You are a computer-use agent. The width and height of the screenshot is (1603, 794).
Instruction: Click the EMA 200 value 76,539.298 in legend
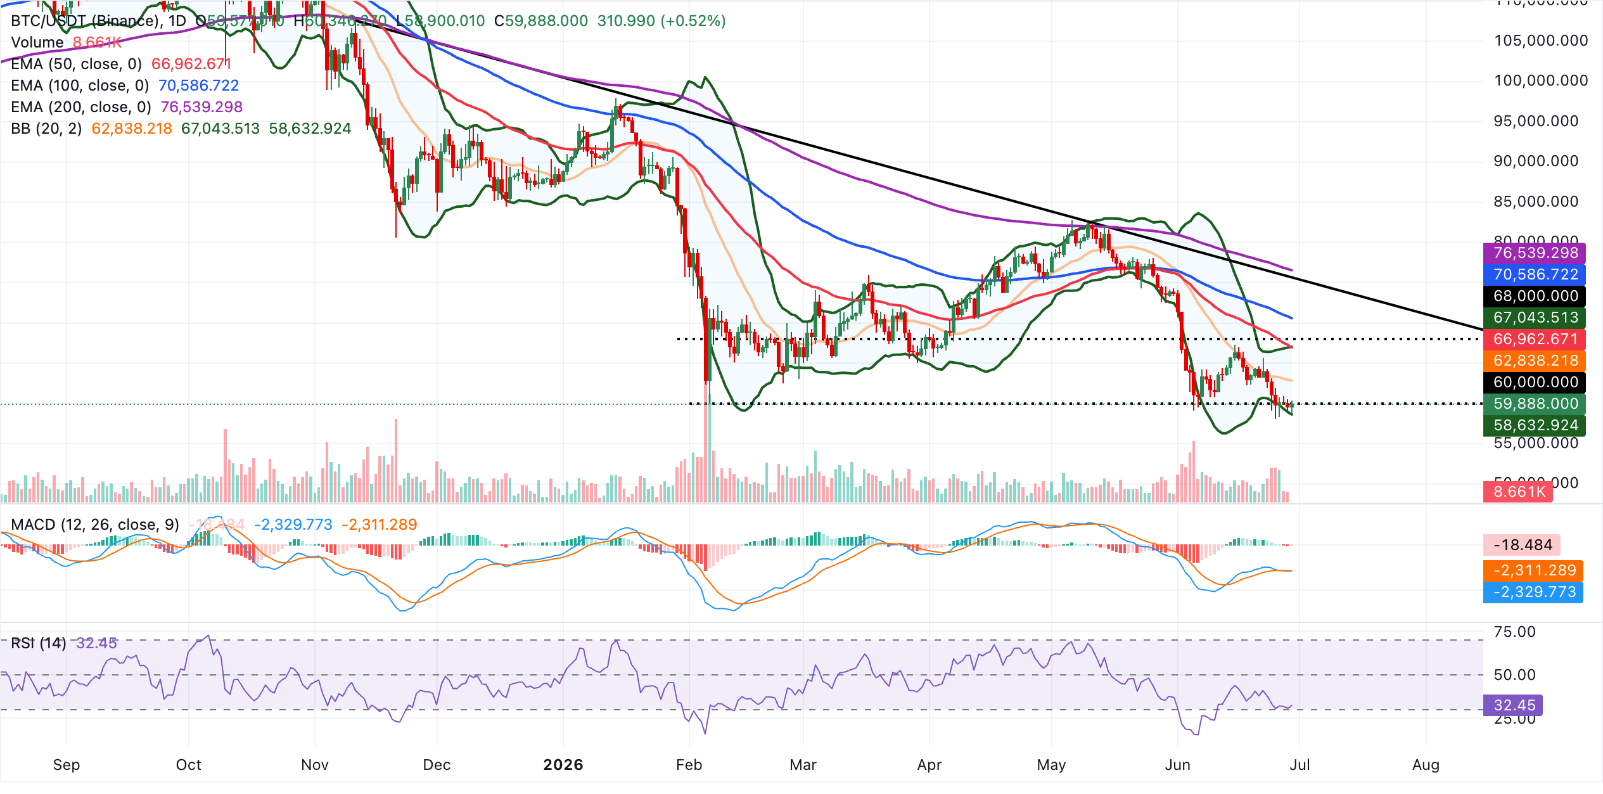click(201, 107)
